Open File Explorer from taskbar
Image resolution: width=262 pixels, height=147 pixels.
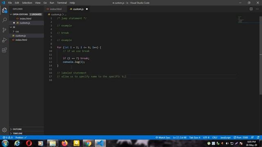(x=53, y=143)
